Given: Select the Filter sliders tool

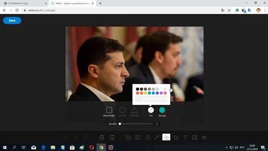Looking at the screenshot, I should (204, 137).
